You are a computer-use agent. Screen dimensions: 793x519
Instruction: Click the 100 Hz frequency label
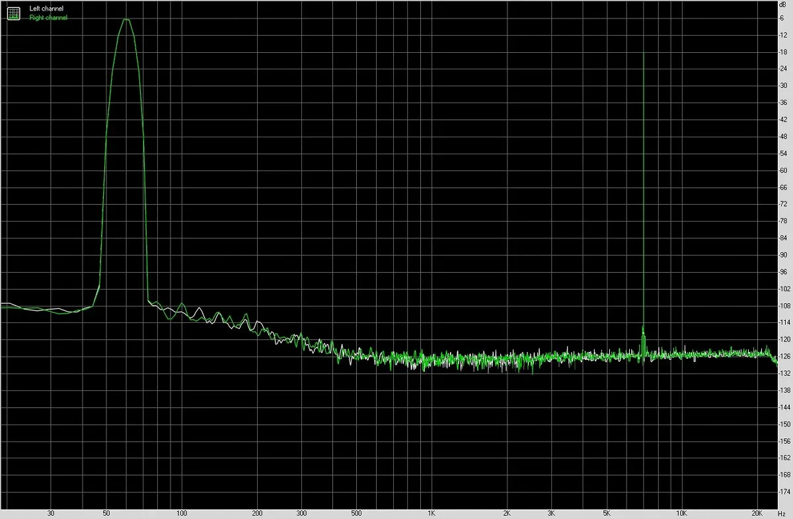[x=182, y=513]
